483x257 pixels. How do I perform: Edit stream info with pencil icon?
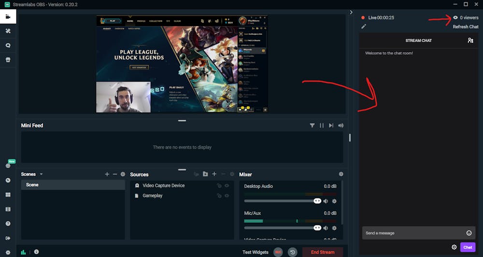(x=364, y=27)
